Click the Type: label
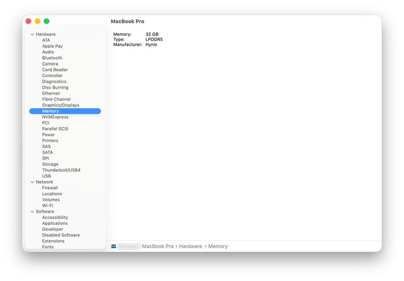404x281 pixels. [x=119, y=39]
